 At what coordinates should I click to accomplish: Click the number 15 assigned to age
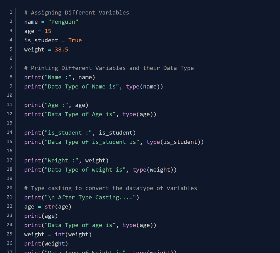click(48, 31)
